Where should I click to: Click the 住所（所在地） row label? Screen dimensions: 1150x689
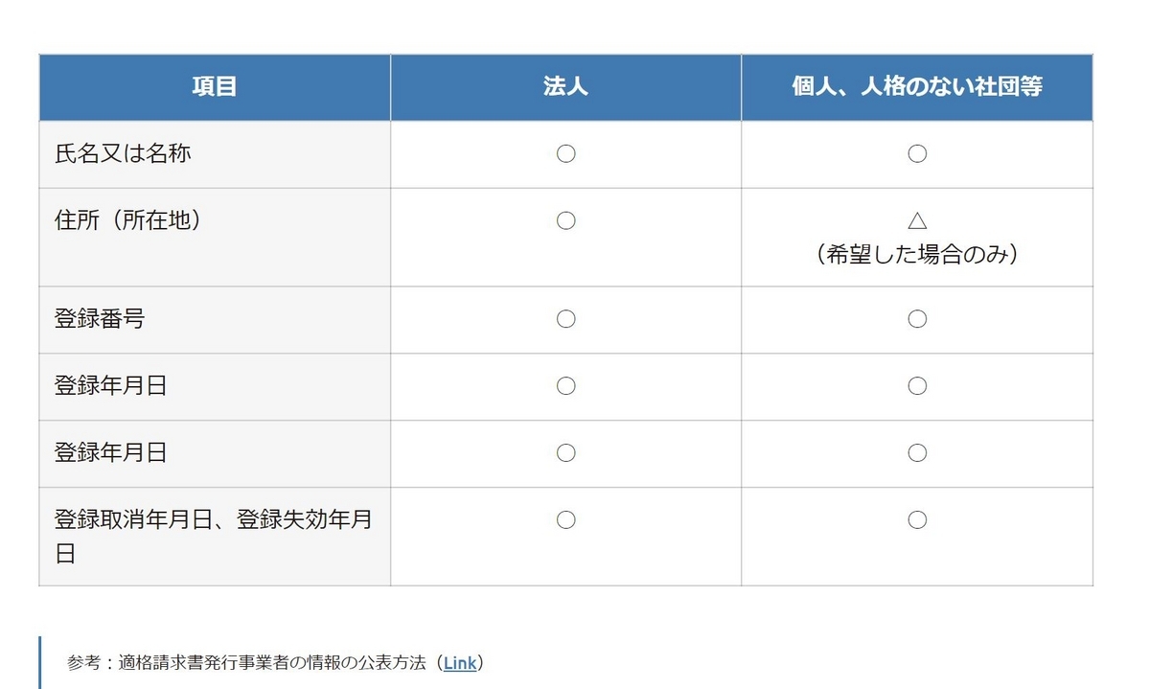tap(128, 220)
